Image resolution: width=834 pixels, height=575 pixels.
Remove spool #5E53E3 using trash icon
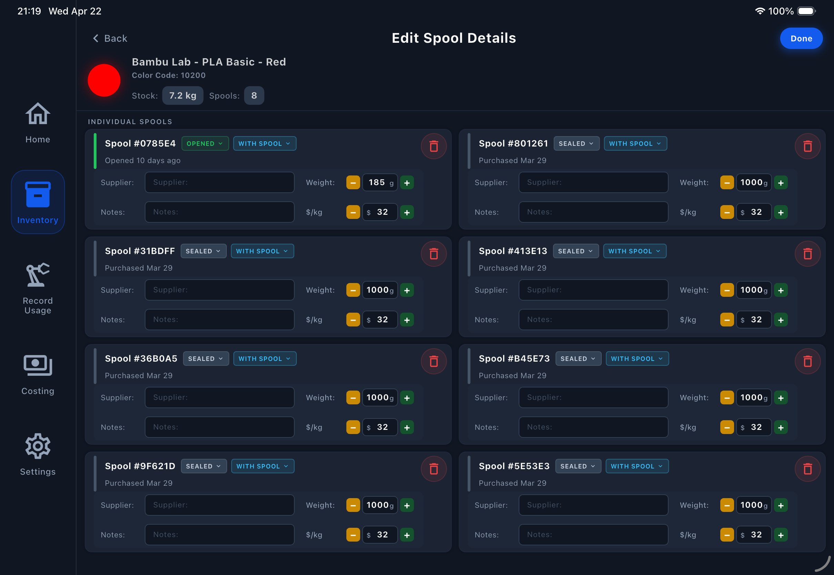pos(807,469)
